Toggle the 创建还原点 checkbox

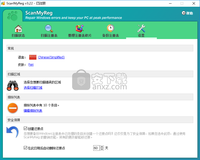point(25,128)
